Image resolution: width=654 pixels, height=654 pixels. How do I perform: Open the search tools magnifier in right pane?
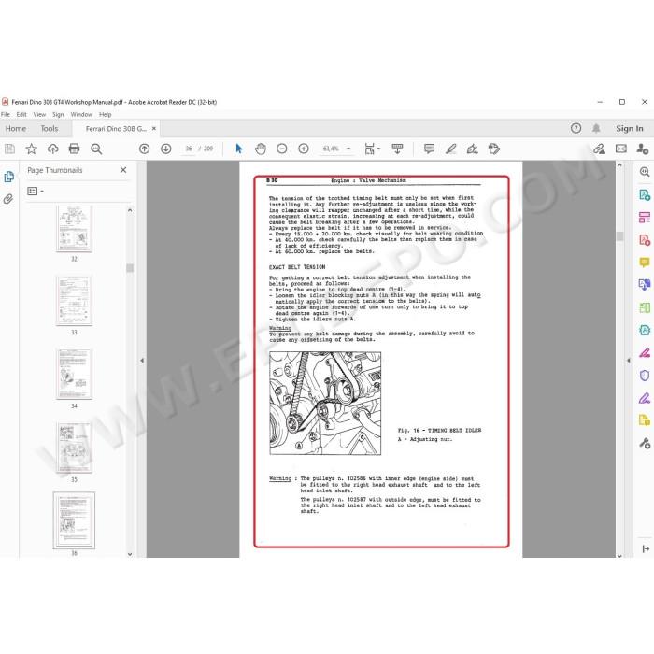coord(645,171)
